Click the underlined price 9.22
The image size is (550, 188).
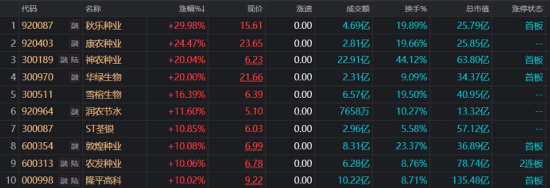[254, 180]
